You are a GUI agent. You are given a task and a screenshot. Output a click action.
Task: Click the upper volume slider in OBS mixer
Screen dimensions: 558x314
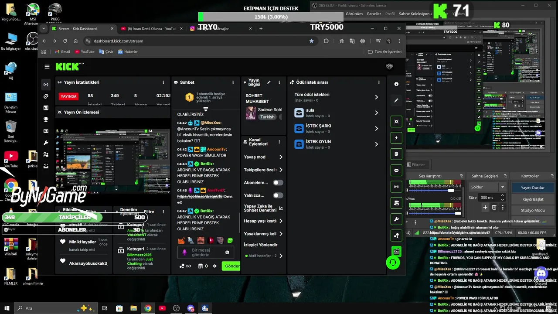(435, 191)
